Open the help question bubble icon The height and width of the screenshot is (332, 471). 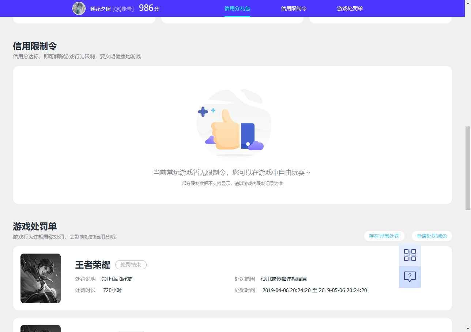tap(410, 277)
